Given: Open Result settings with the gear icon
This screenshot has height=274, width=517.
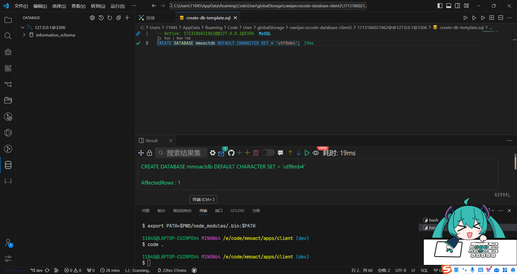Looking at the screenshot, I should click(213, 153).
